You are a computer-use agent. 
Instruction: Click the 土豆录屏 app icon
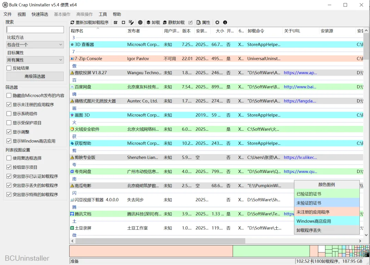pos(72,228)
